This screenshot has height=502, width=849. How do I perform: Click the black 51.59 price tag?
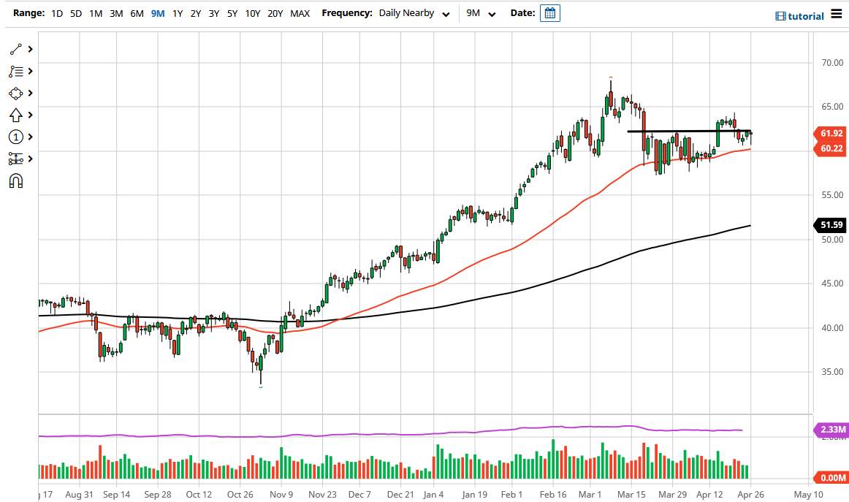(830, 225)
